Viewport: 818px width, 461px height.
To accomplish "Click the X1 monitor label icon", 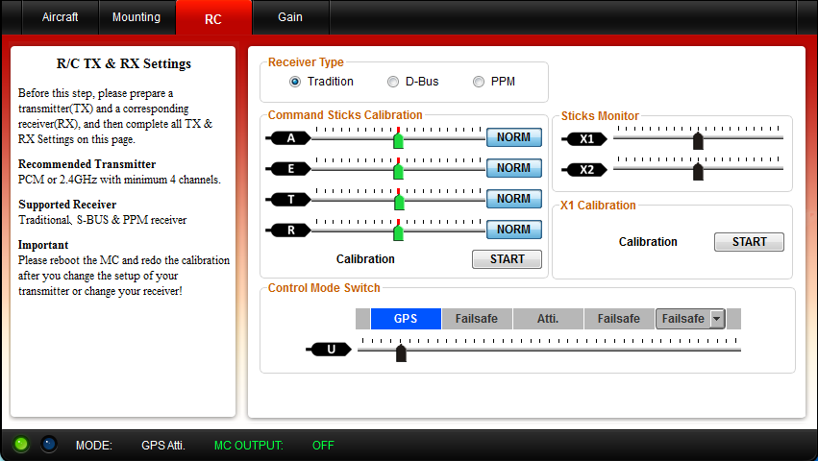I will pos(586,139).
